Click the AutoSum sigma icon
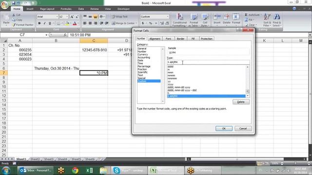 click(x=246, y=15)
